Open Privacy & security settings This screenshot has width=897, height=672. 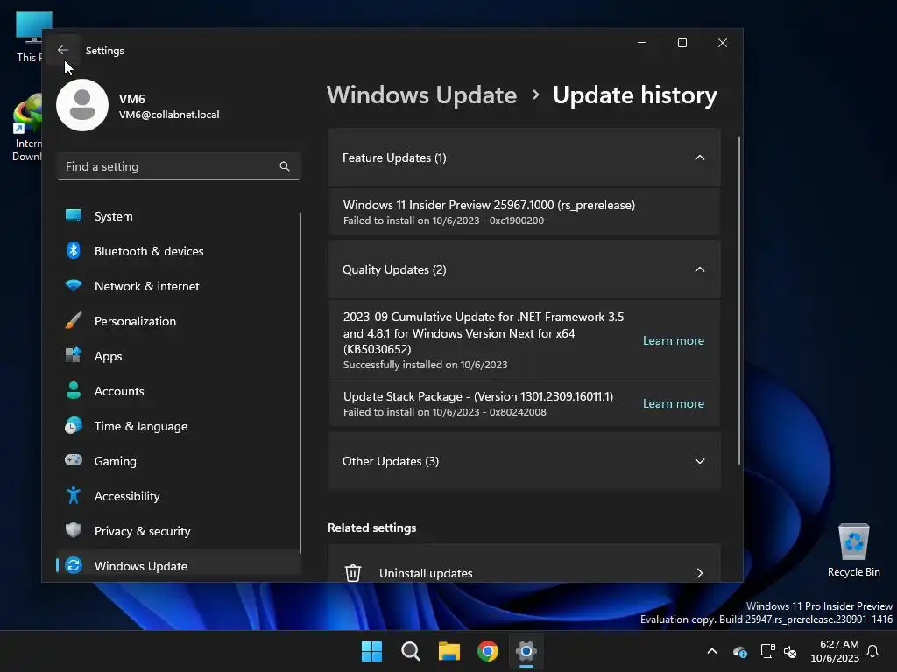[x=179, y=531]
